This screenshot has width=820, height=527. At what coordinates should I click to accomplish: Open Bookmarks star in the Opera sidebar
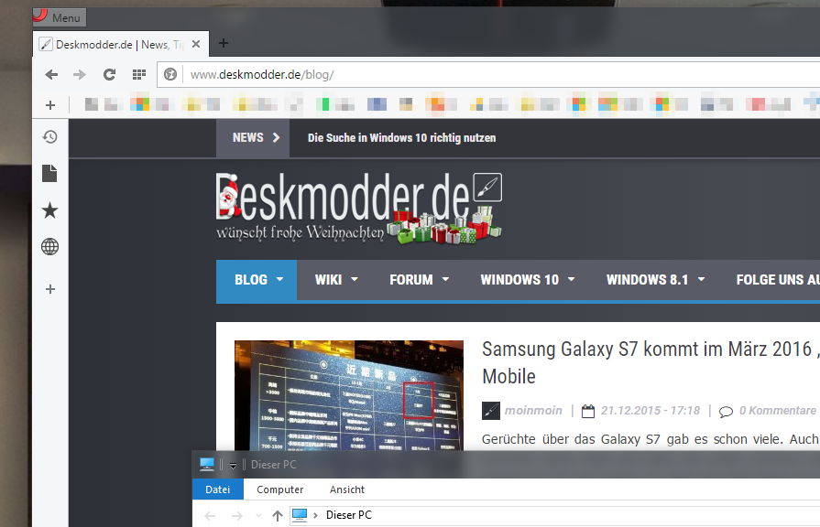(50, 210)
